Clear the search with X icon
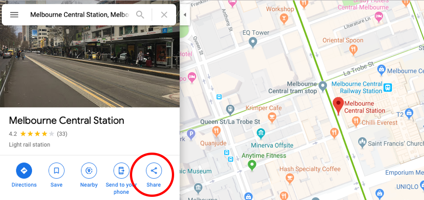Image resolution: width=424 pixels, height=200 pixels. [x=164, y=14]
